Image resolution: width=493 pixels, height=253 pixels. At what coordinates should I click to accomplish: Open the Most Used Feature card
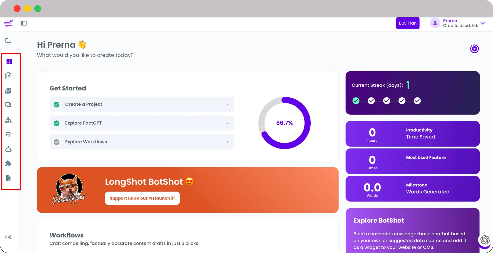pyautogui.click(x=413, y=161)
